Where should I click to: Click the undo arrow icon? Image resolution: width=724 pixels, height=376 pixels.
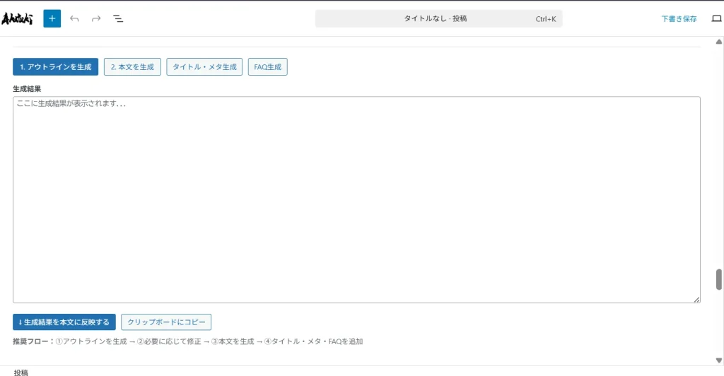[x=74, y=18]
